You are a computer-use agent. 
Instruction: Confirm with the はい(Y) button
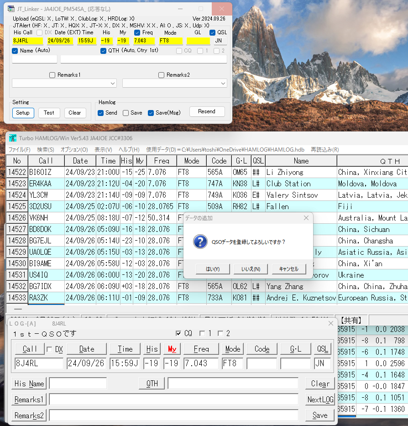coord(213,269)
